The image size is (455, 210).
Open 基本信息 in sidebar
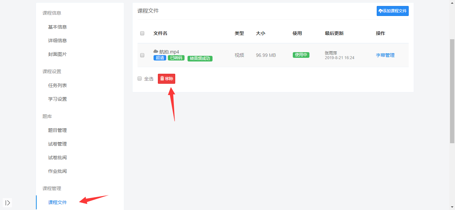click(57, 27)
